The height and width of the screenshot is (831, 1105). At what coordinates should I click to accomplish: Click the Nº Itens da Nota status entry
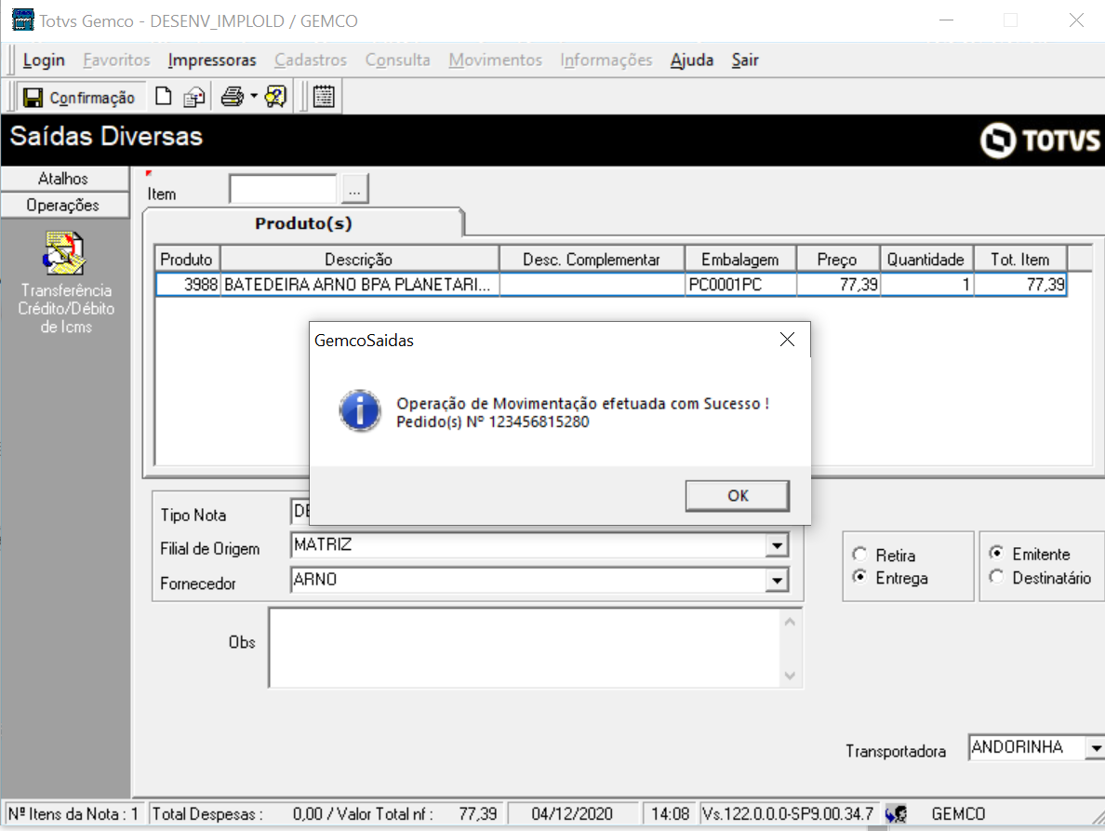pos(74,814)
